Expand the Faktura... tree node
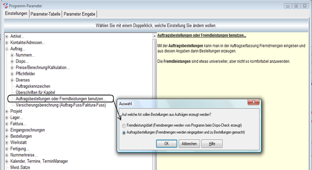The height and width of the screenshot is (170, 312). point(7,124)
